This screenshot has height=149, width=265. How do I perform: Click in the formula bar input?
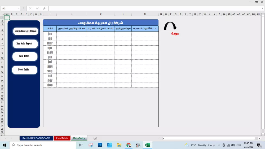(155, 8)
